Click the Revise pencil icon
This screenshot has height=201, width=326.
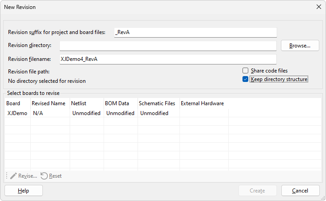[13, 176]
